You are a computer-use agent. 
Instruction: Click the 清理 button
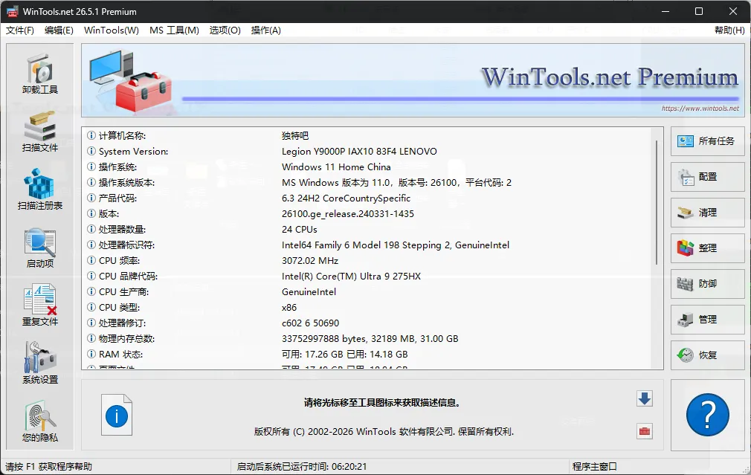pyautogui.click(x=707, y=212)
